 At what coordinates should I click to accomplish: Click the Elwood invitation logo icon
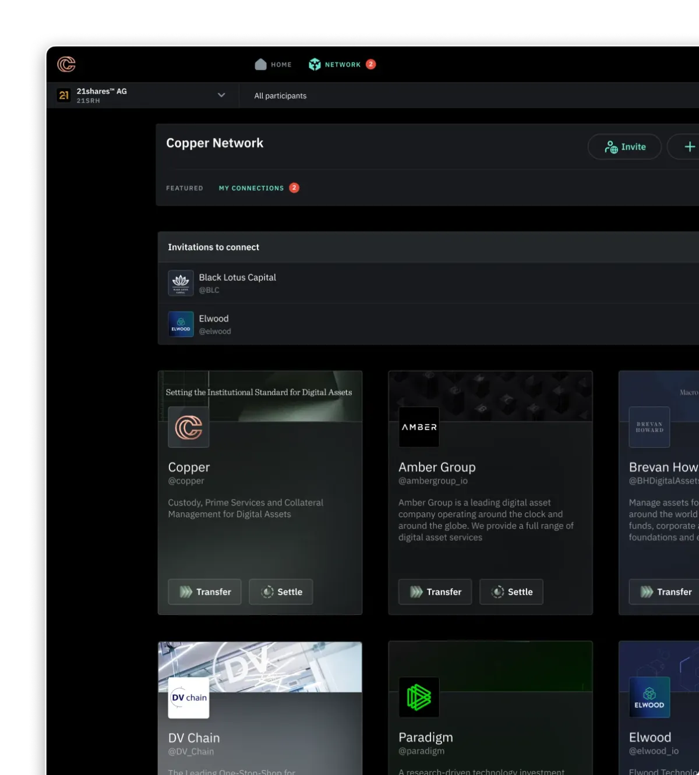(181, 324)
